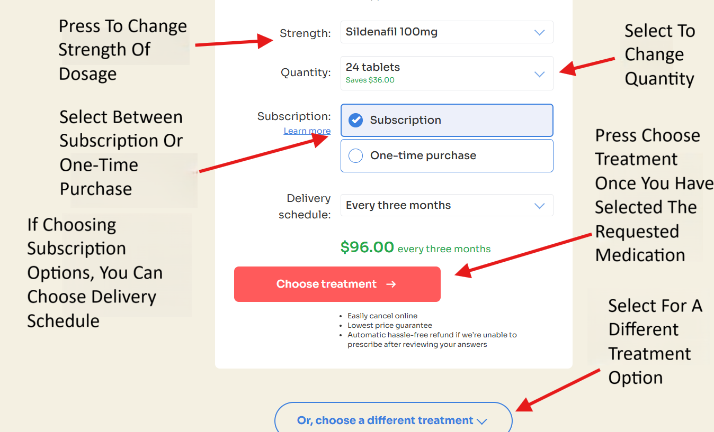Click the One-time purchase option text
The image size is (714, 432).
pyautogui.click(x=423, y=155)
